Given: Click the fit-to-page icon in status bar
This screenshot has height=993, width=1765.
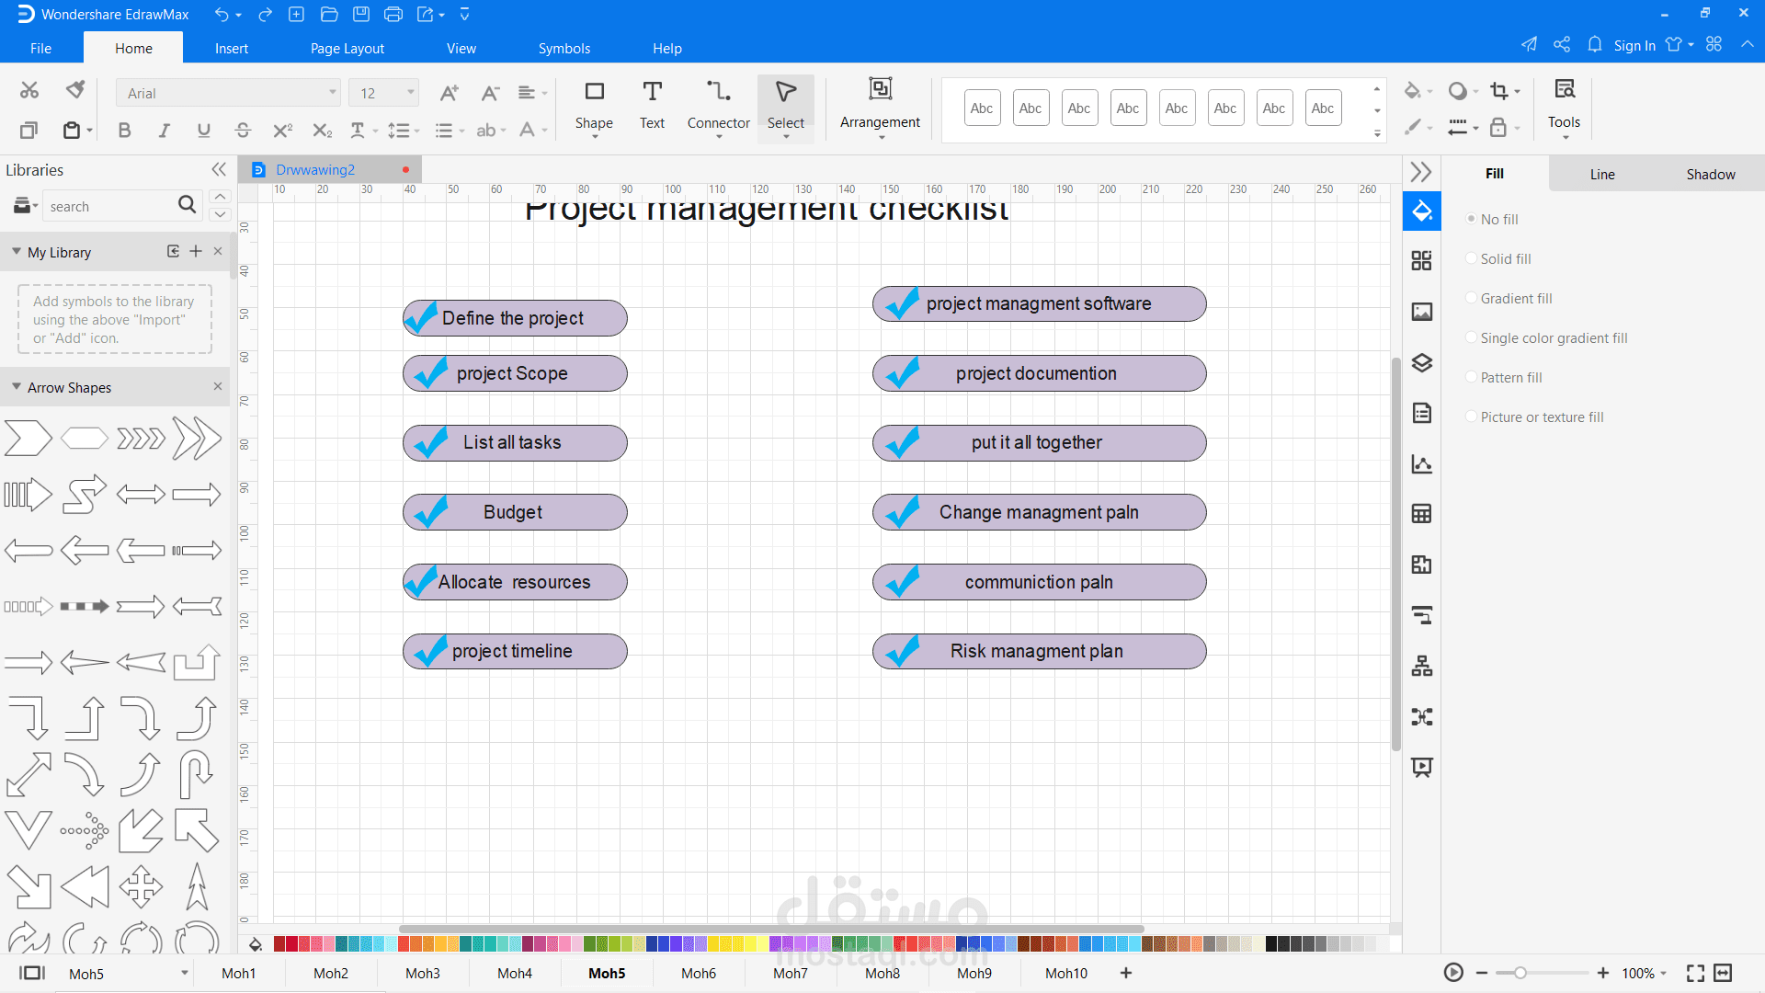Looking at the screenshot, I should point(1695,973).
